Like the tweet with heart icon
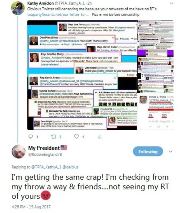The image size is (180, 213). click(76, 136)
